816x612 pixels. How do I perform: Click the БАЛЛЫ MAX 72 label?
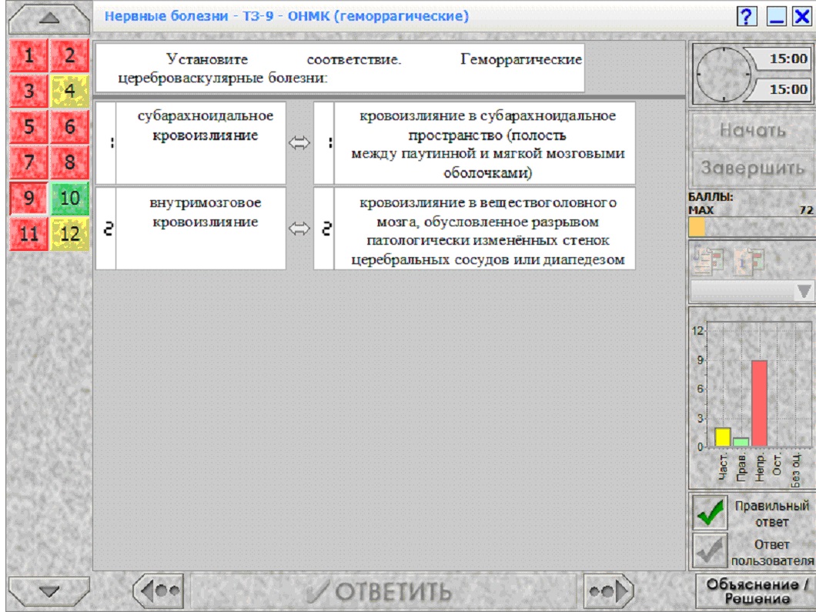point(751,203)
